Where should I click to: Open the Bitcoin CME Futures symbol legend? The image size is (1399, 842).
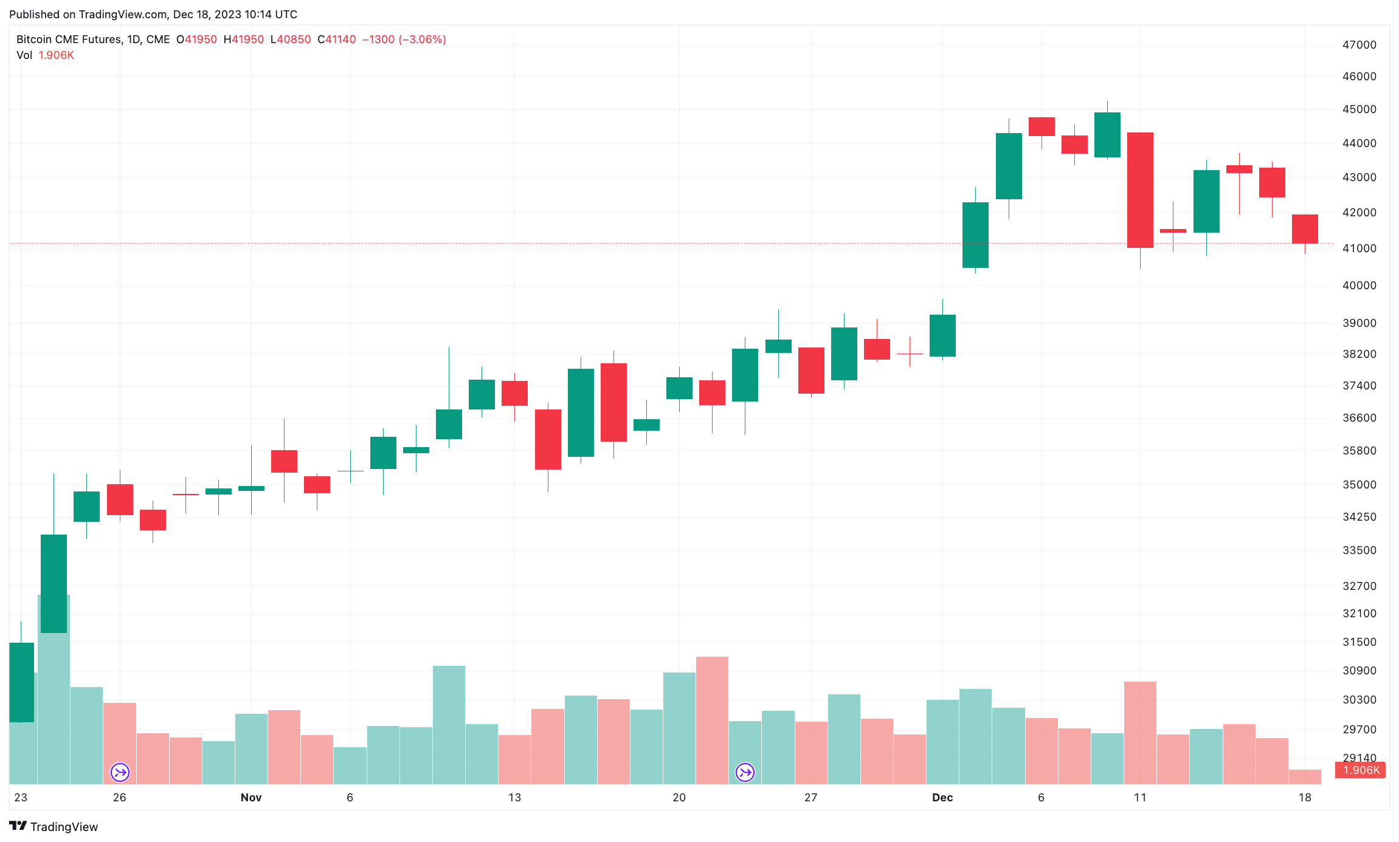pos(93,39)
